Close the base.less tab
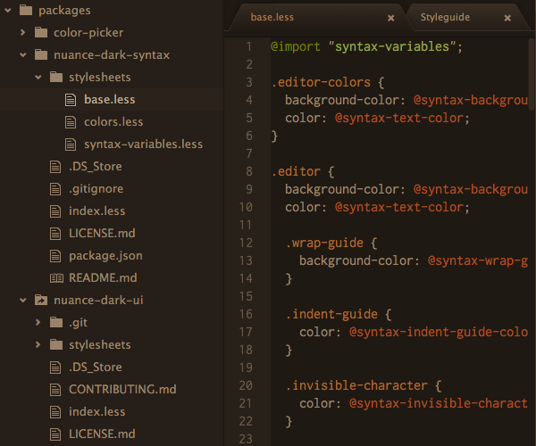Image resolution: width=536 pixels, height=446 pixels. pos(391,17)
